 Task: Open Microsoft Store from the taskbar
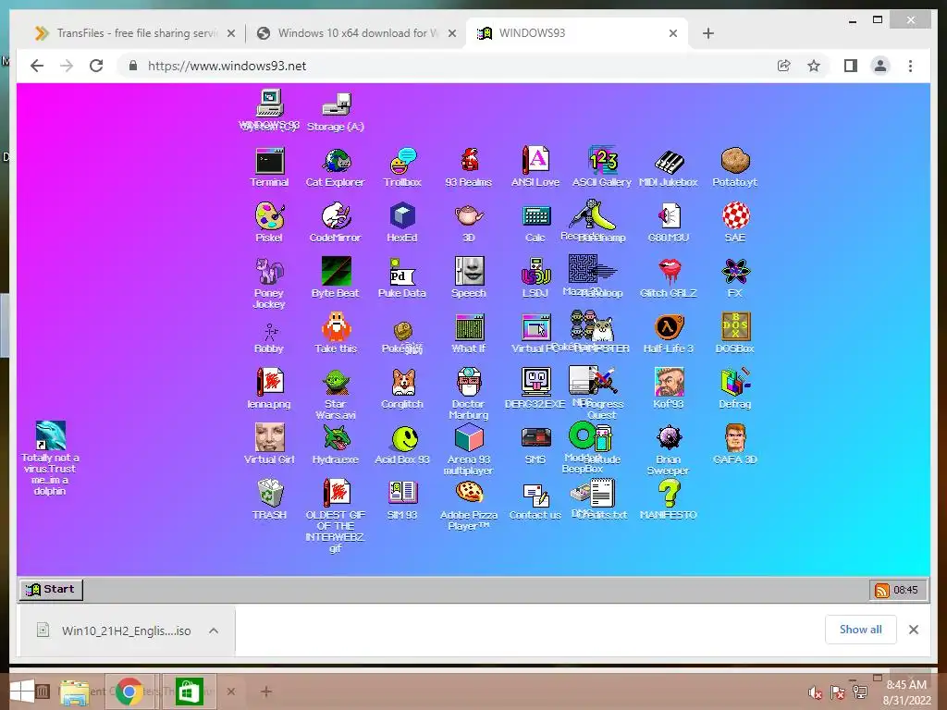tap(189, 692)
